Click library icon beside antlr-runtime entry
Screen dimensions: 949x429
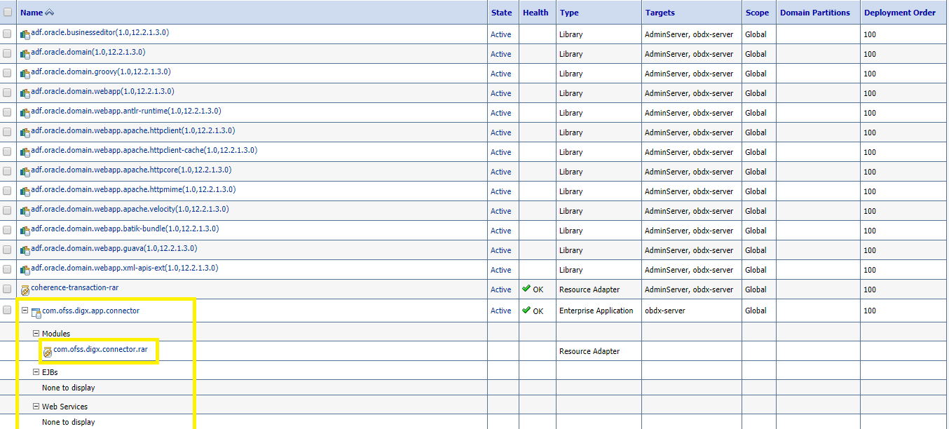[25, 113]
